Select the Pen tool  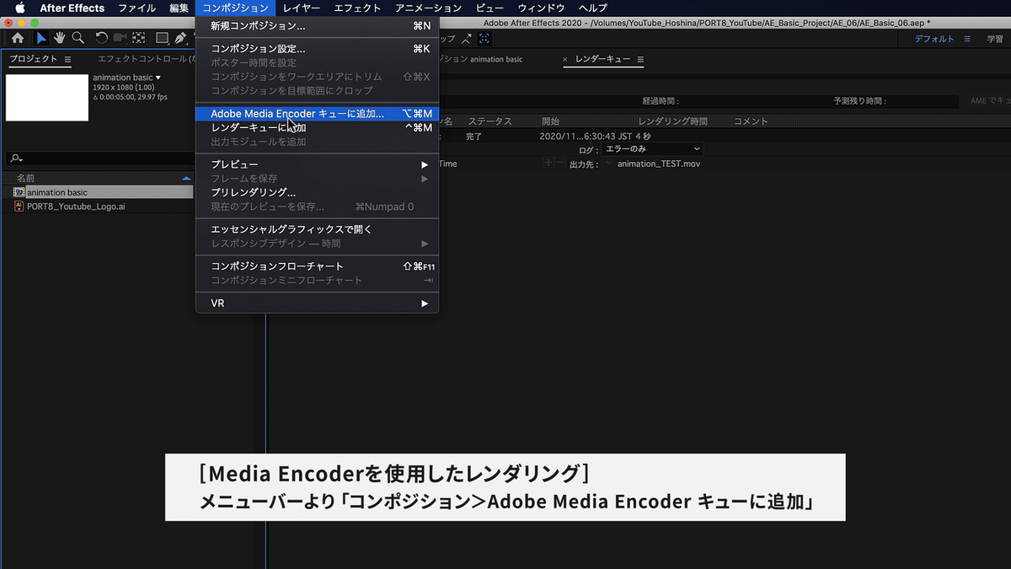point(180,38)
